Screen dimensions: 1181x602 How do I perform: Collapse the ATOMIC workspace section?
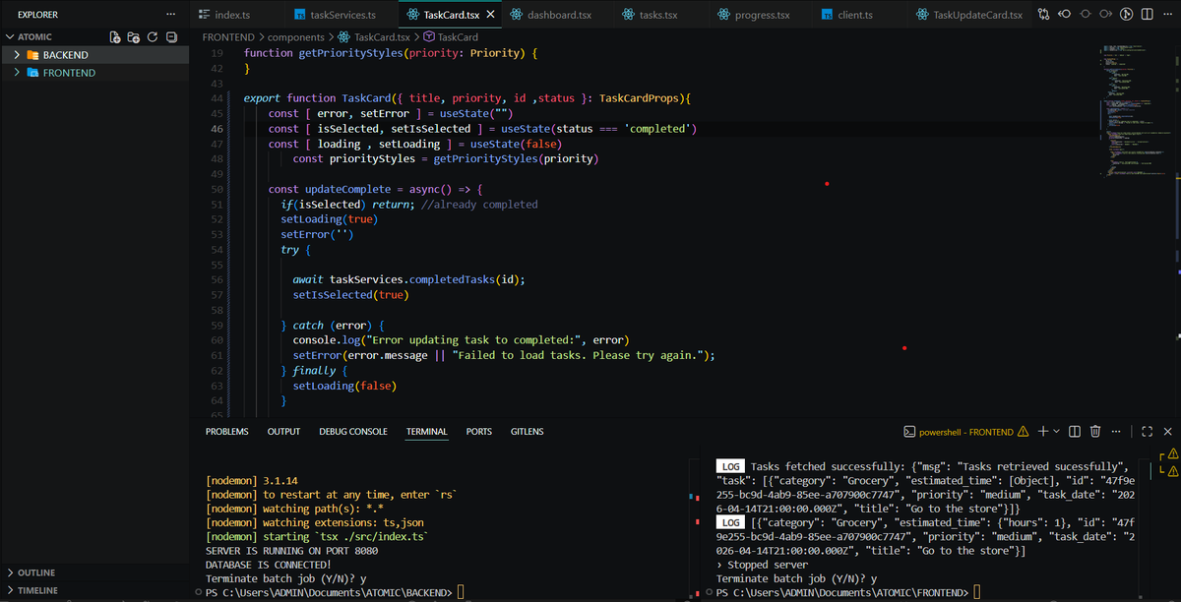(x=10, y=37)
